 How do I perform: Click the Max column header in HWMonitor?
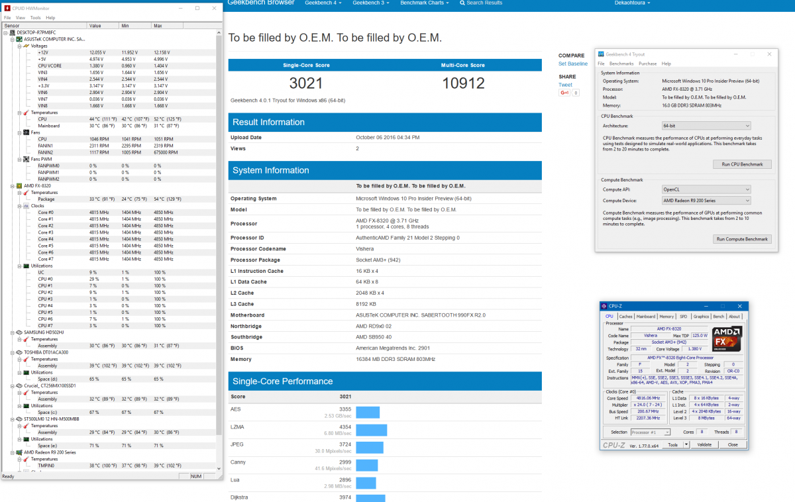[x=168, y=25]
